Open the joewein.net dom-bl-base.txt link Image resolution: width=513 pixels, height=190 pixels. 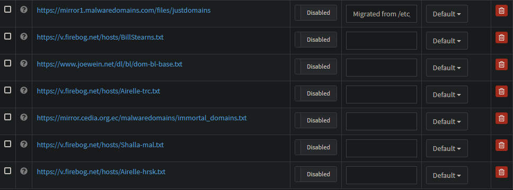[110, 64]
